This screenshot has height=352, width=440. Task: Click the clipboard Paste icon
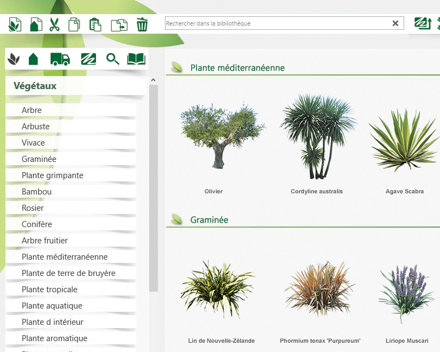[x=95, y=24]
